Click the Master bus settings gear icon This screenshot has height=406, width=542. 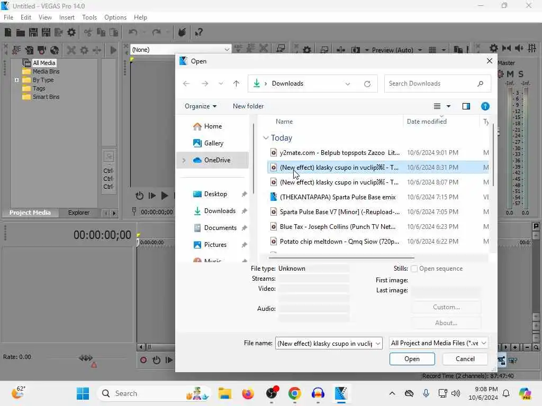tap(501, 73)
